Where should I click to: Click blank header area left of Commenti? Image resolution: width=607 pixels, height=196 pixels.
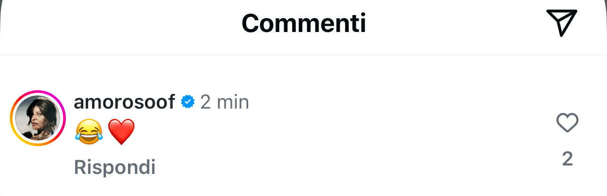click(x=118, y=23)
